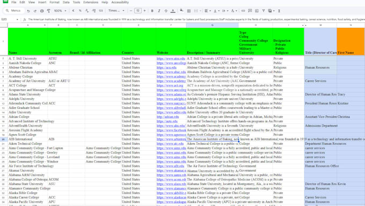This screenshot has height=206, width=365.
Task: Print the spreadsheet using printer icon
Action: click(x=42, y=11)
